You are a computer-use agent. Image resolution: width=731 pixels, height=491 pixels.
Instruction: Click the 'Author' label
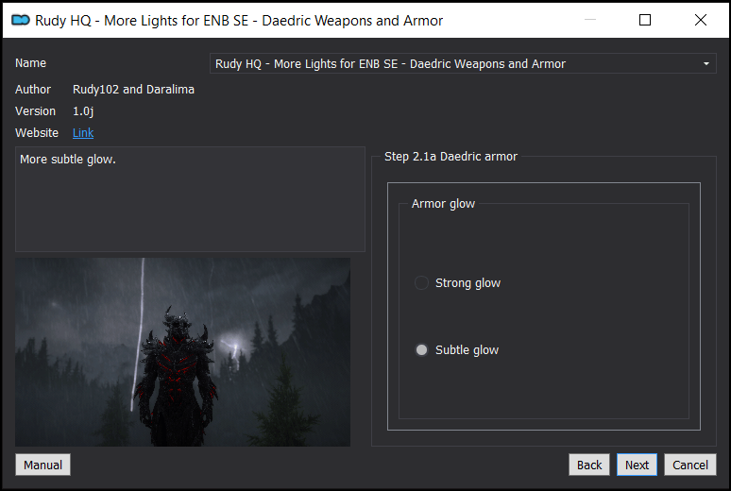(33, 90)
